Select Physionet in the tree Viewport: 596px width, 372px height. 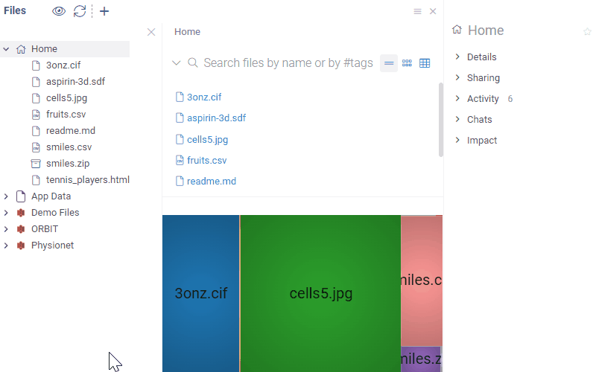[x=52, y=246]
